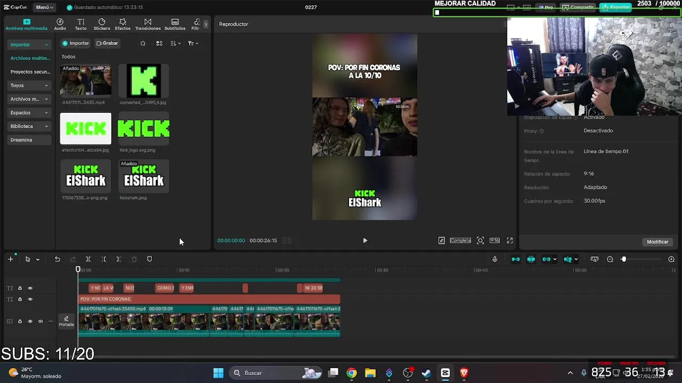
Task: Adjust the timeline zoom slider
Action: point(623,259)
